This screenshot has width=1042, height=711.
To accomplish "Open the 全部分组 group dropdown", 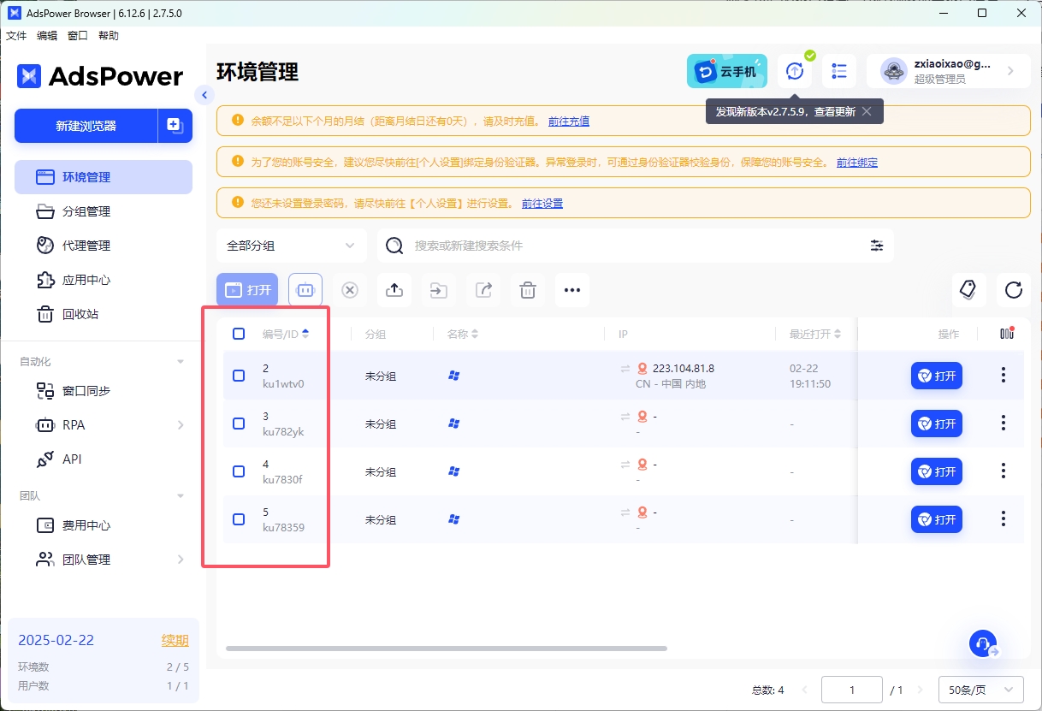I will click(x=291, y=246).
